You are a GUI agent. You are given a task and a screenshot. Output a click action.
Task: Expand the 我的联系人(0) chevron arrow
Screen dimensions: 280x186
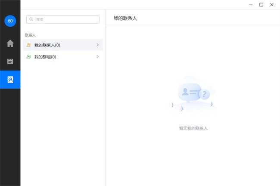(98, 45)
